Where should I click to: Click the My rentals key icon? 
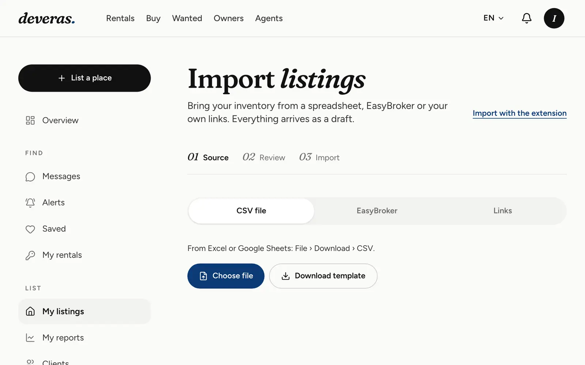pyautogui.click(x=30, y=255)
